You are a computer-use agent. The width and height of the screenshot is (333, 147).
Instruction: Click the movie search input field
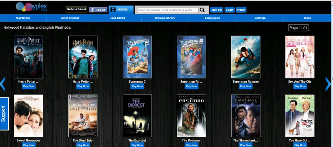click(168, 10)
